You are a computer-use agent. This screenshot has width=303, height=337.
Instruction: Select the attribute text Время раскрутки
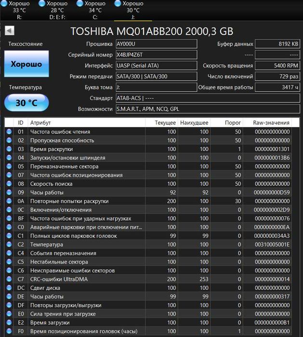click(52, 149)
